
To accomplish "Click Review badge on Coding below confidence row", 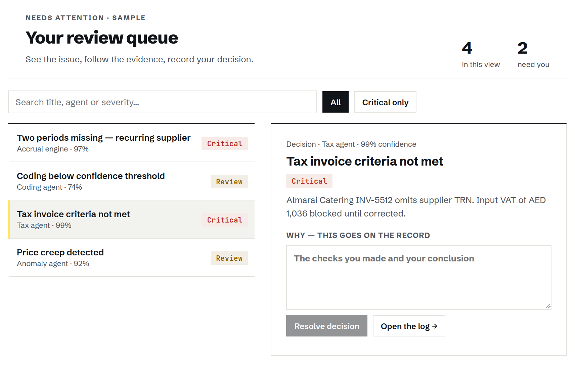I will click(x=229, y=182).
